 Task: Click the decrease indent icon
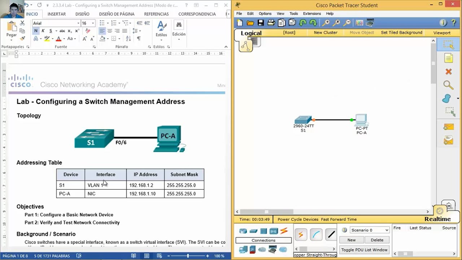tap(139, 23)
